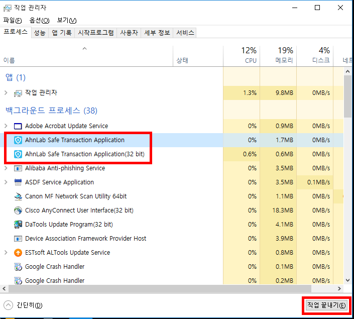
Task: Open the 옵션(O) menu
Action: pyautogui.click(x=39, y=21)
